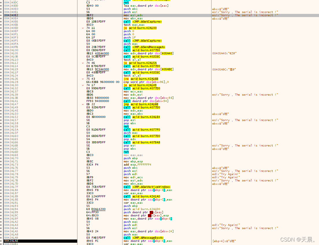Select the call to JMP.&SendMessageA instruction
Viewport: 319px width, 245px height.
tap(144, 47)
